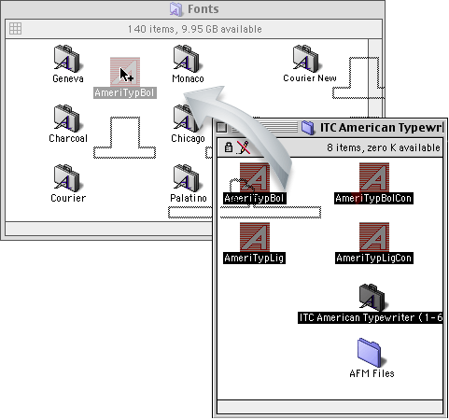Click the close box of ITC window
The width and height of the screenshot is (449, 420).
pos(221,128)
